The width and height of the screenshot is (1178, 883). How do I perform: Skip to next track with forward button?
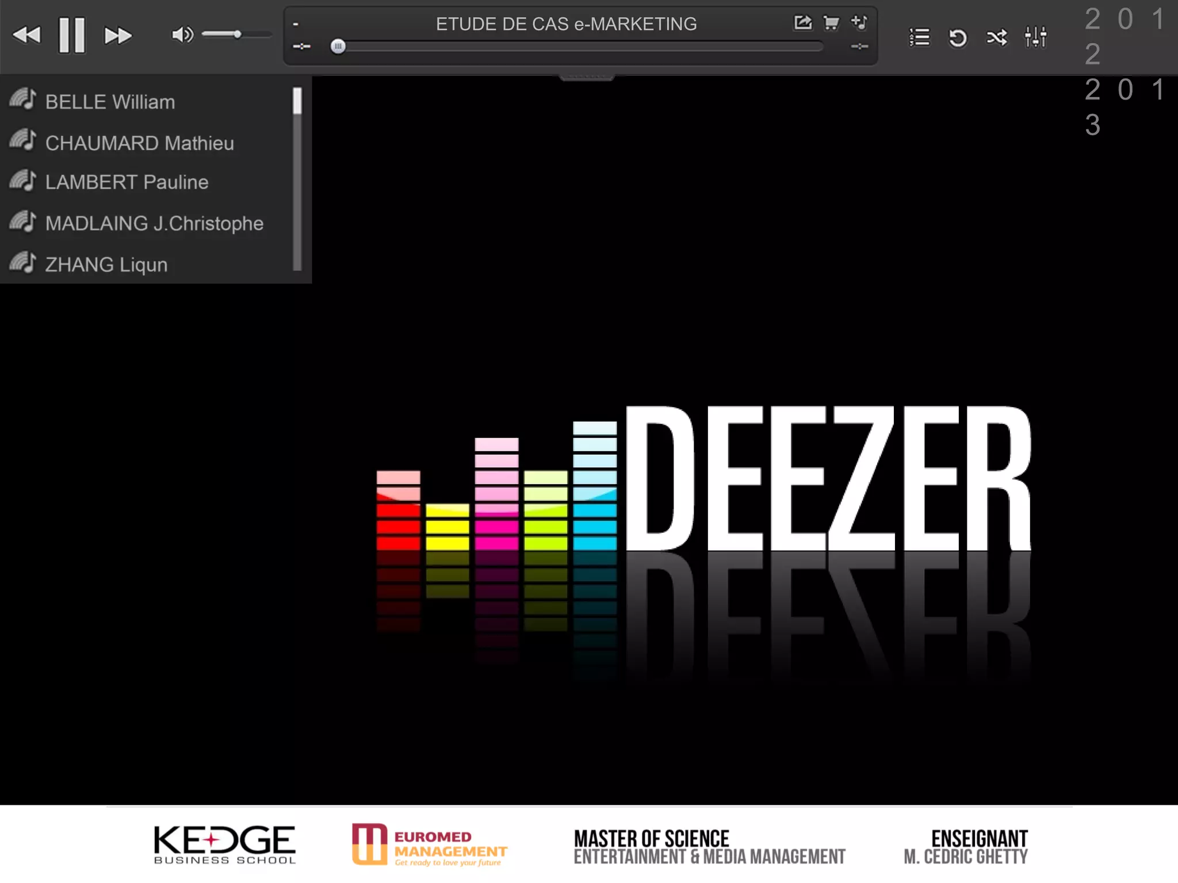click(118, 36)
